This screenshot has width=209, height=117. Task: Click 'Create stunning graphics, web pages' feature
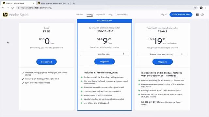click(x=46, y=74)
